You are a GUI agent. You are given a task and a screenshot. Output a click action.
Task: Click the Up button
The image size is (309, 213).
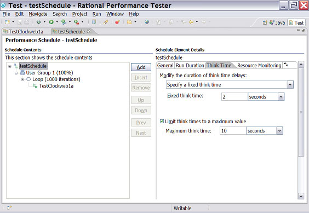[x=141, y=100]
